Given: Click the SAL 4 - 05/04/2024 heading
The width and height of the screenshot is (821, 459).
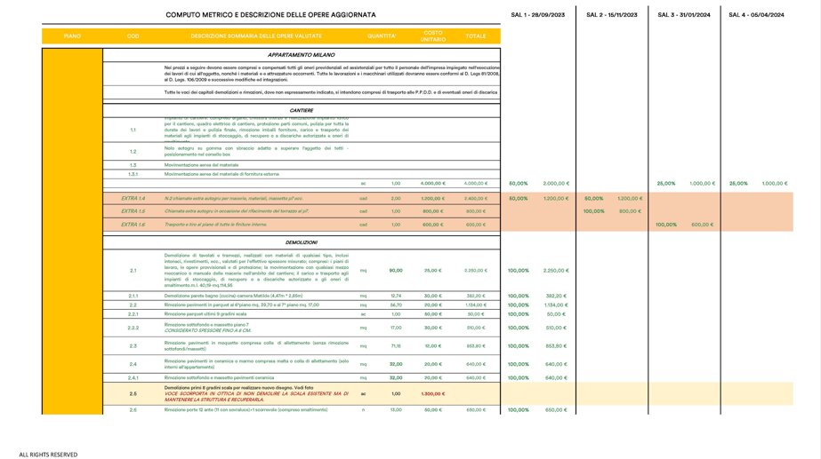Looking at the screenshot, I should (x=757, y=15).
